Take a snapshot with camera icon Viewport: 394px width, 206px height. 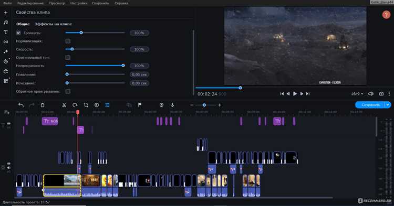[x=381, y=94]
